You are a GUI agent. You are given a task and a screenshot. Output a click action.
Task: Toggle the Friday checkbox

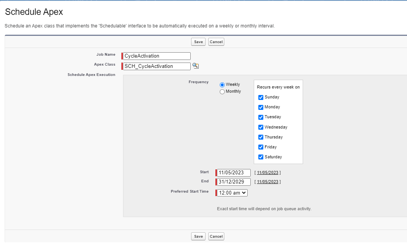coord(261,147)
